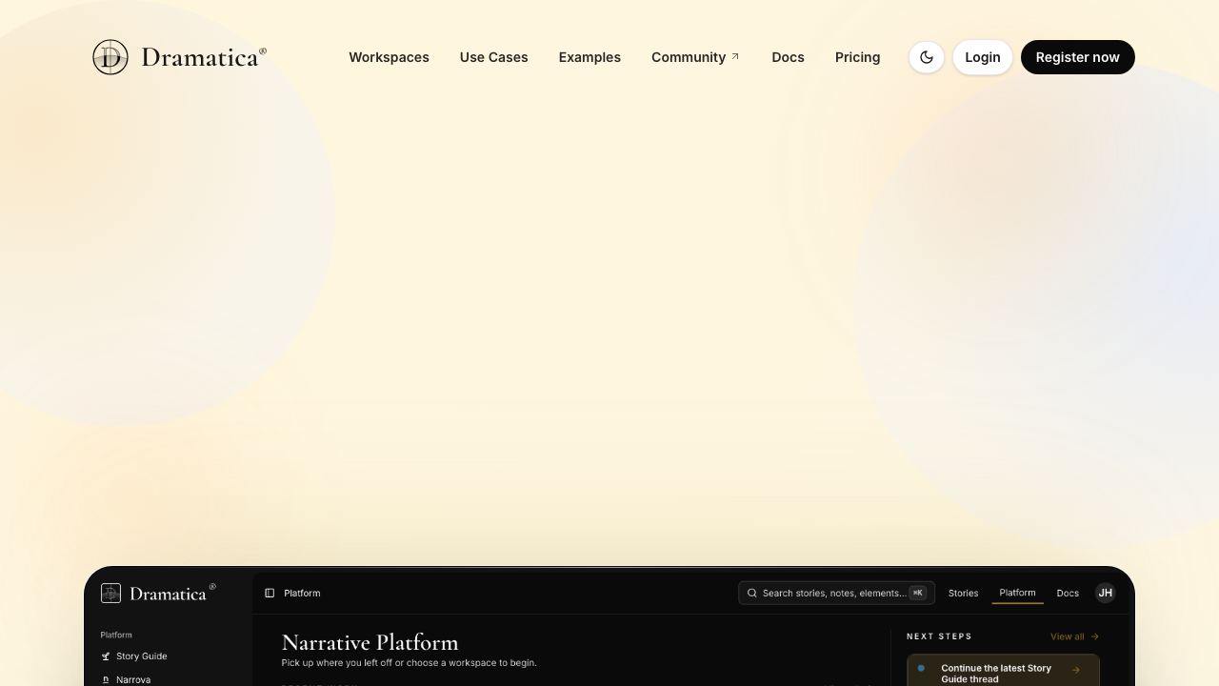Click the arrow on the Story Guide thread card
1219x686 pixels.
pyautogui.click(x=1076, y=670)
